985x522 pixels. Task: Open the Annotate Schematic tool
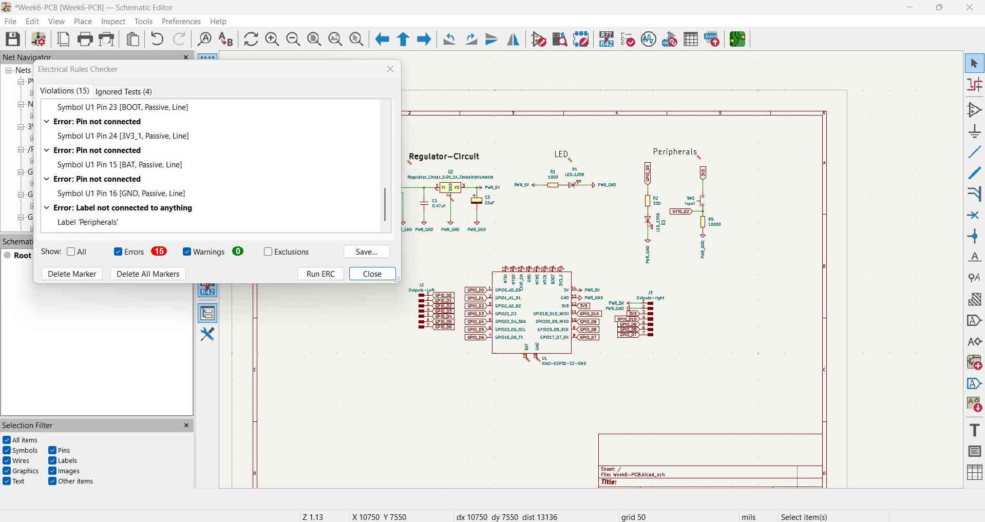click(607, 40)
